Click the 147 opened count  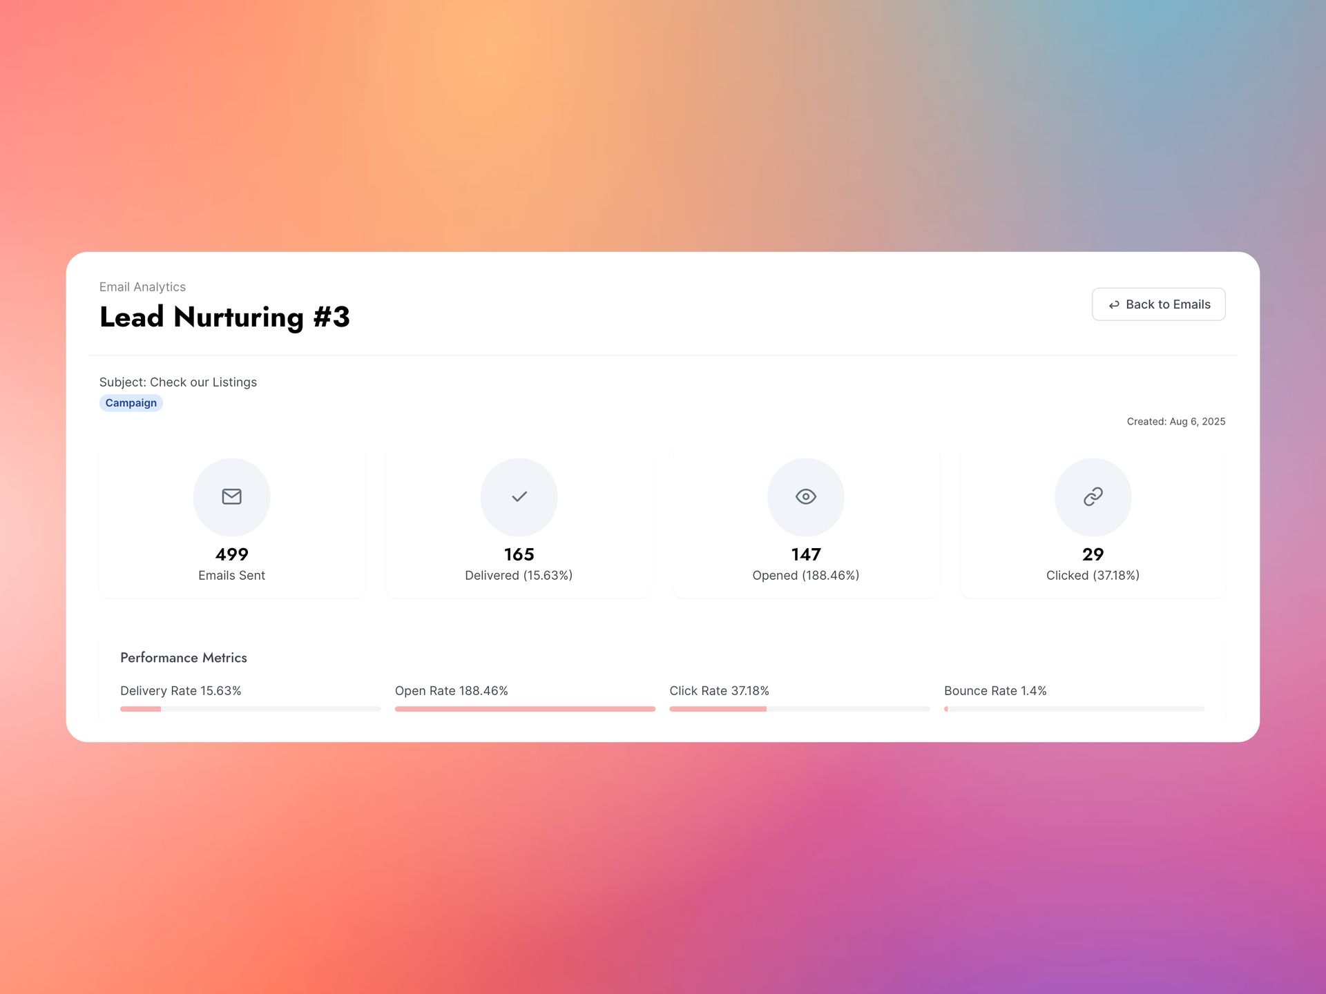(x=806, y=554)
